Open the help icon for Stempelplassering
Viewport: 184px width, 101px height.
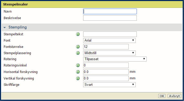tap(78, 53)
